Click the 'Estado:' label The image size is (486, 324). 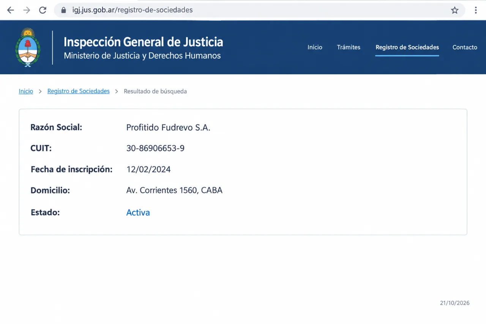45,212
